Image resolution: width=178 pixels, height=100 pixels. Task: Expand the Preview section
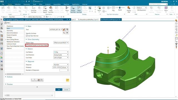(x=6, y=84)
